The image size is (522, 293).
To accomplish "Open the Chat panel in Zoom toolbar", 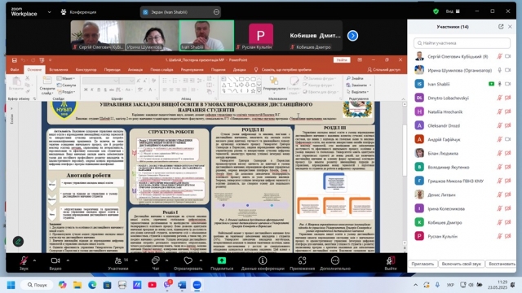I will (x=156, y=260).
